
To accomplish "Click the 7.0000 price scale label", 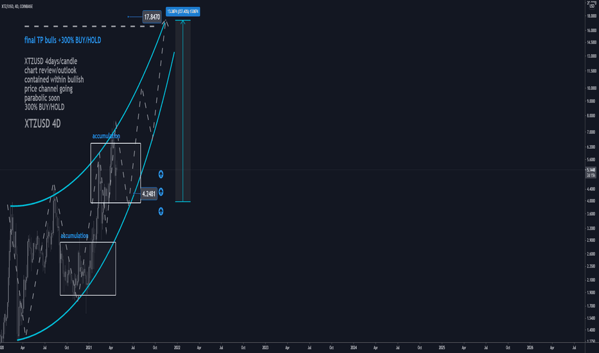I will [x=591, y=132].
